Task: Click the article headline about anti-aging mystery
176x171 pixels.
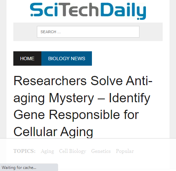Action: [x=83, y=106]
